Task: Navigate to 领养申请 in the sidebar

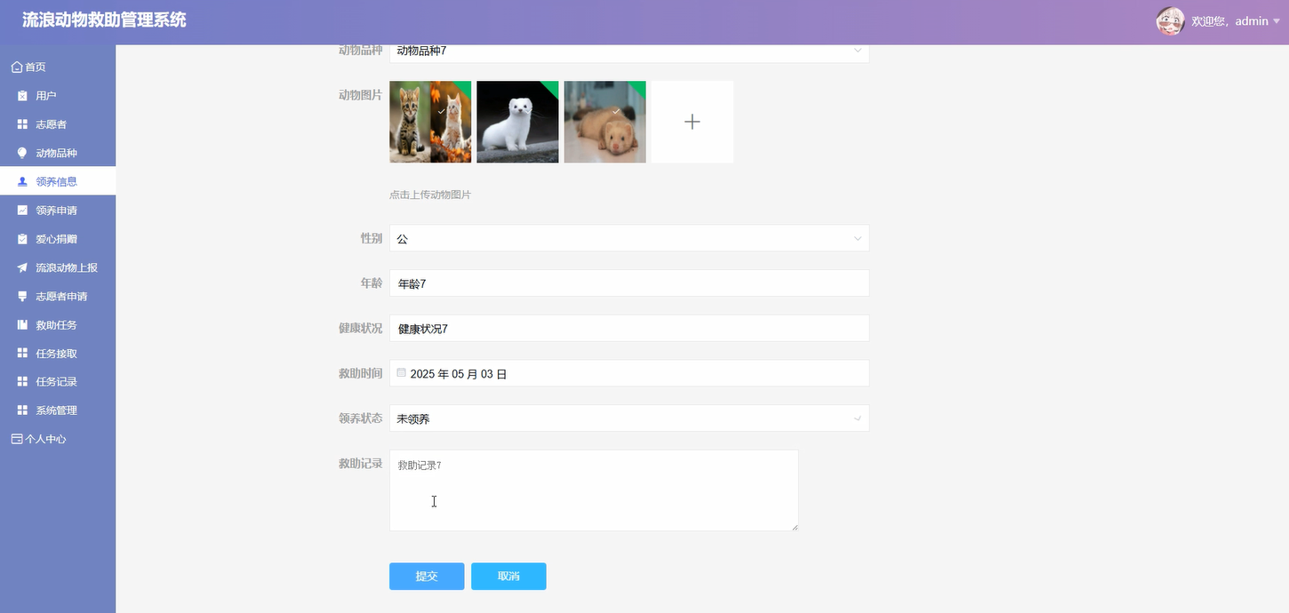Action: tap(58, 210)
